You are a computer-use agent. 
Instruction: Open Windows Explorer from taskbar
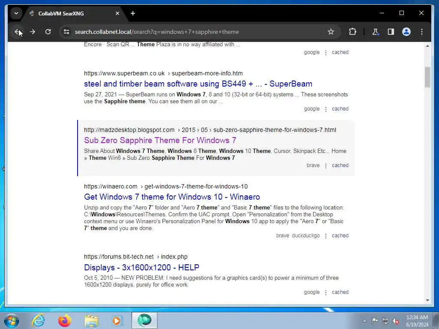(91, 320)
